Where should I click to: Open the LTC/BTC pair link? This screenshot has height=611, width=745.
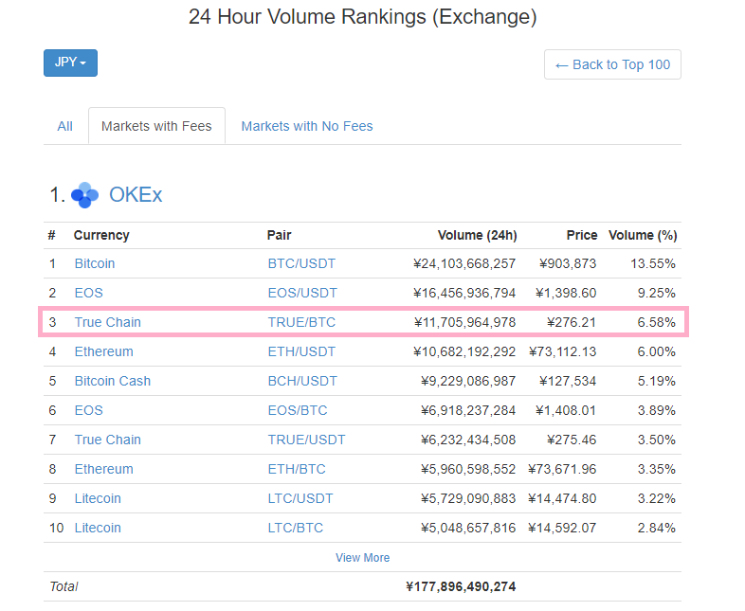[x=296, y=528]
